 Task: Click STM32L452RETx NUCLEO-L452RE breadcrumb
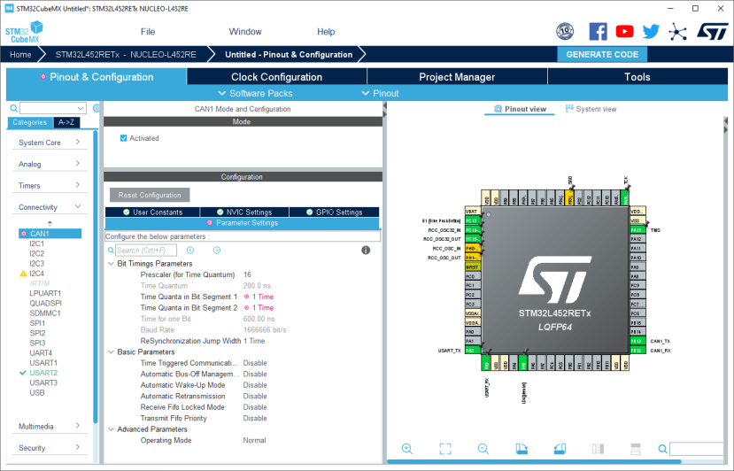coord(126,54)
